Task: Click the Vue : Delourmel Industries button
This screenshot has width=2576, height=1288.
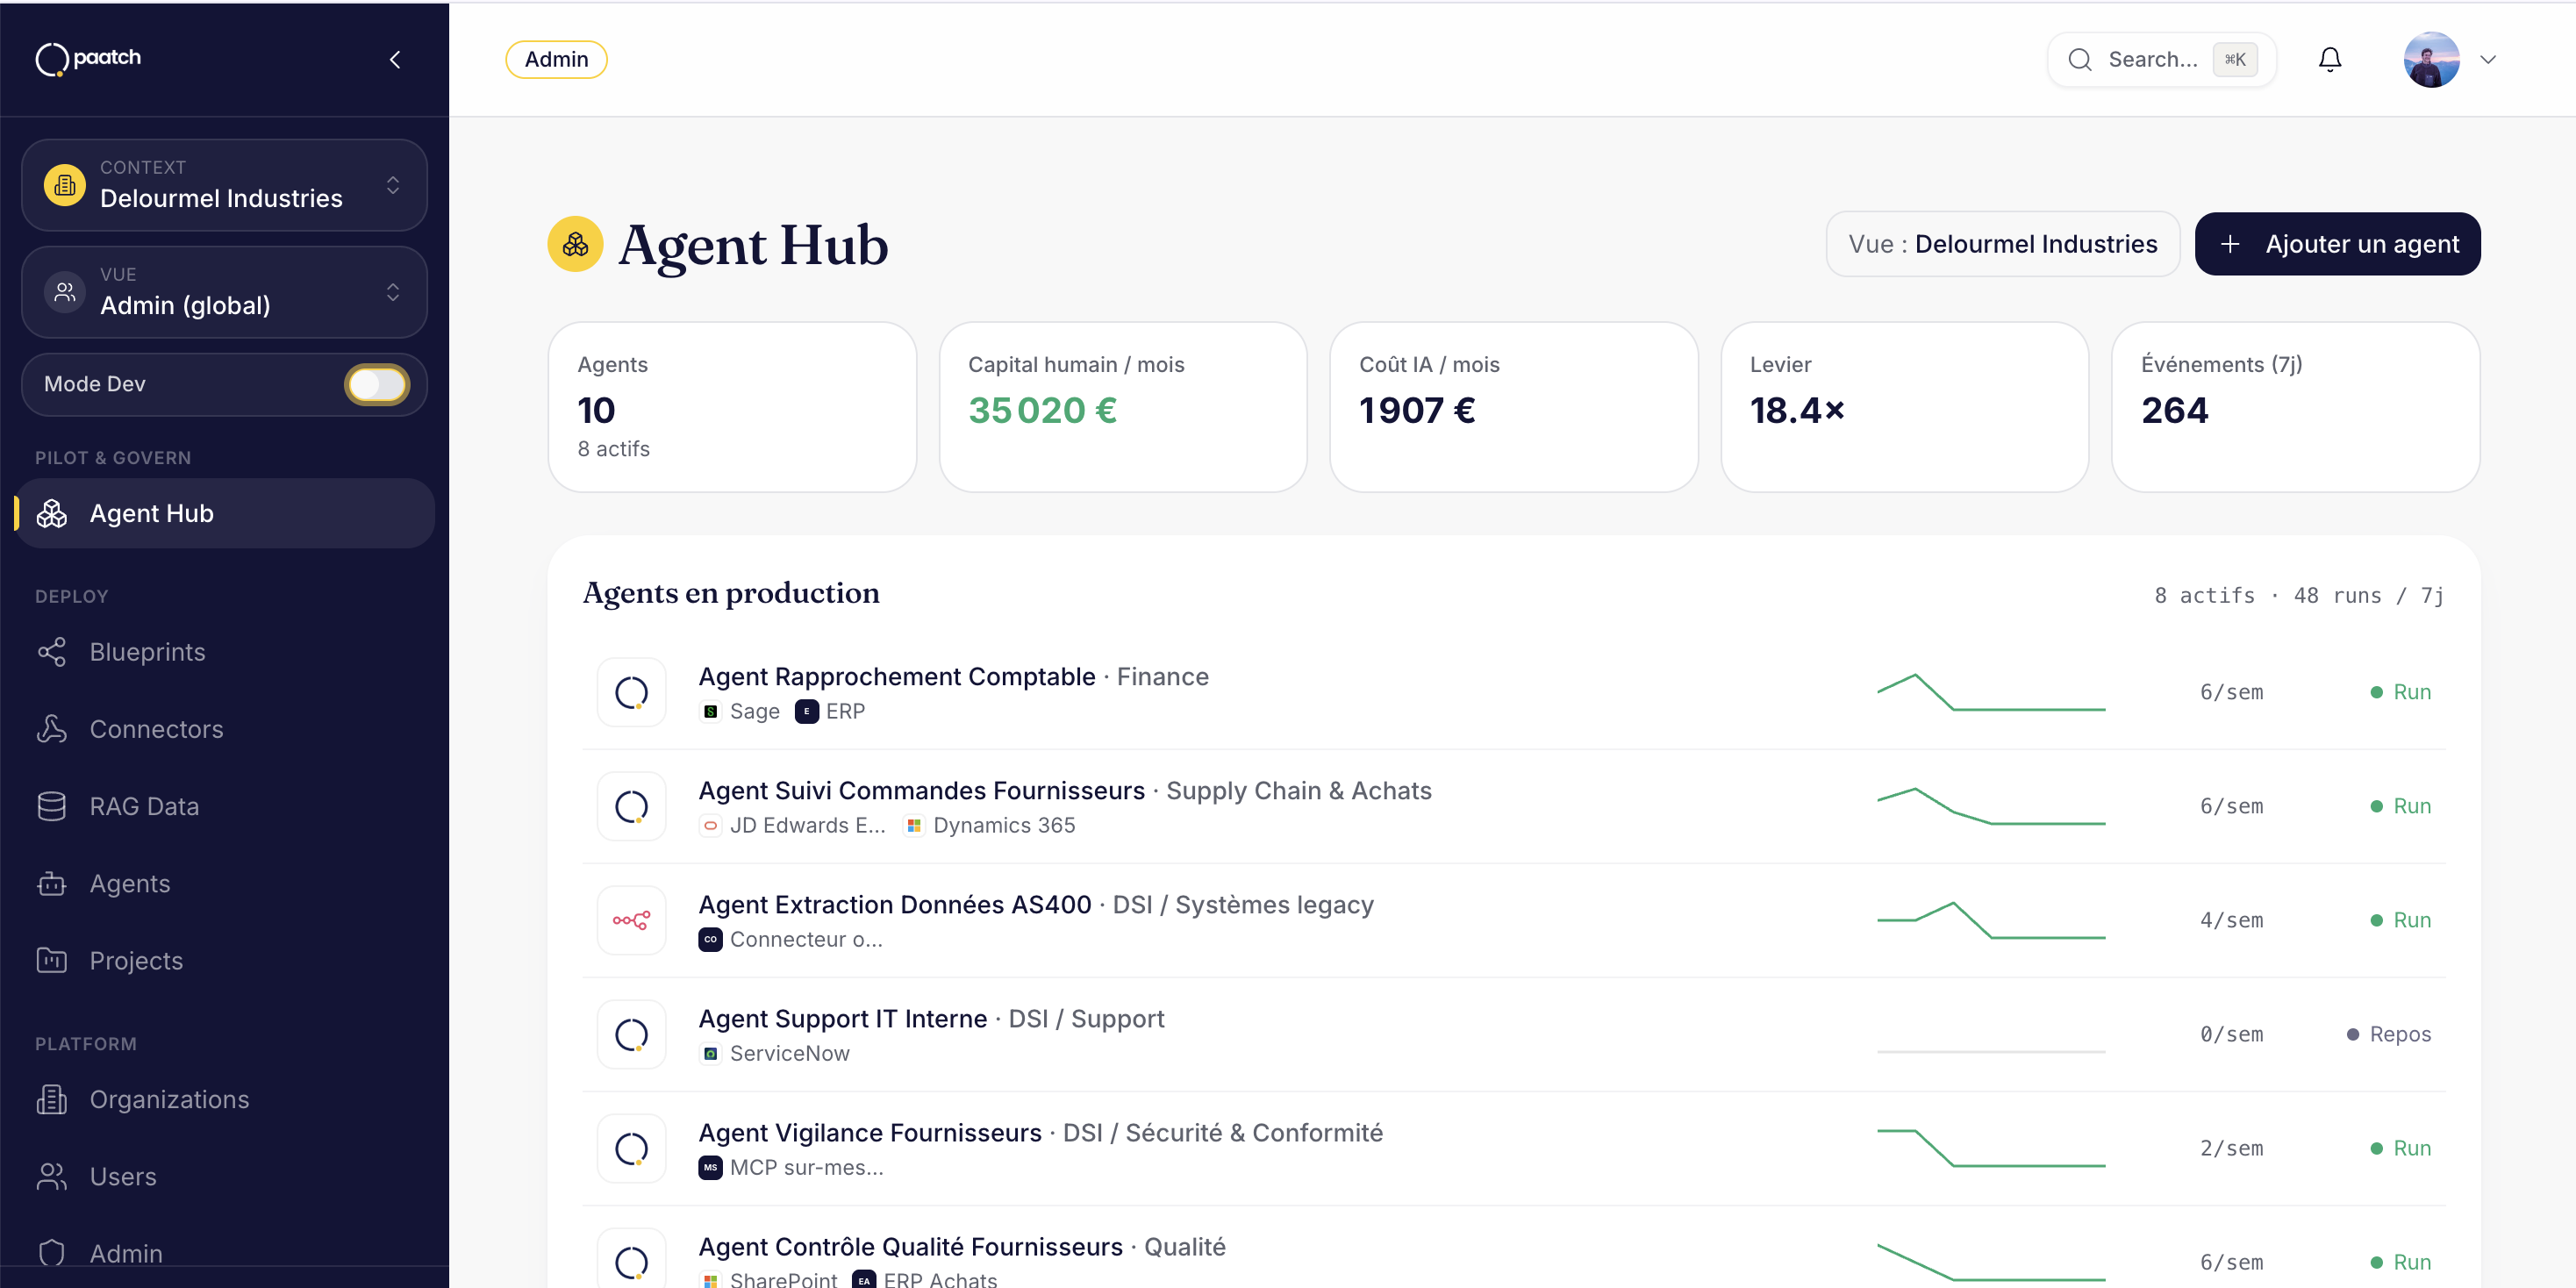Action: point(2002,244)
